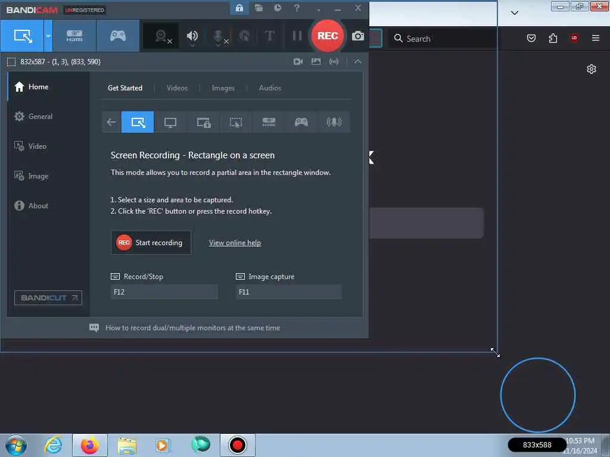610x457 pixels.
Task: Select Specific window recording mode tile
Action: point(203,122)
